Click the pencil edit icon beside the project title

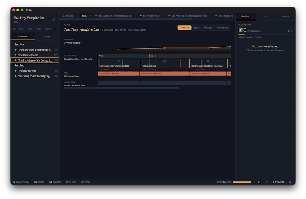(x=54, y=20)
